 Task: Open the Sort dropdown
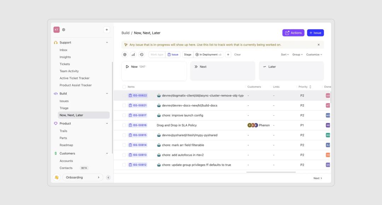pos(284,54)
